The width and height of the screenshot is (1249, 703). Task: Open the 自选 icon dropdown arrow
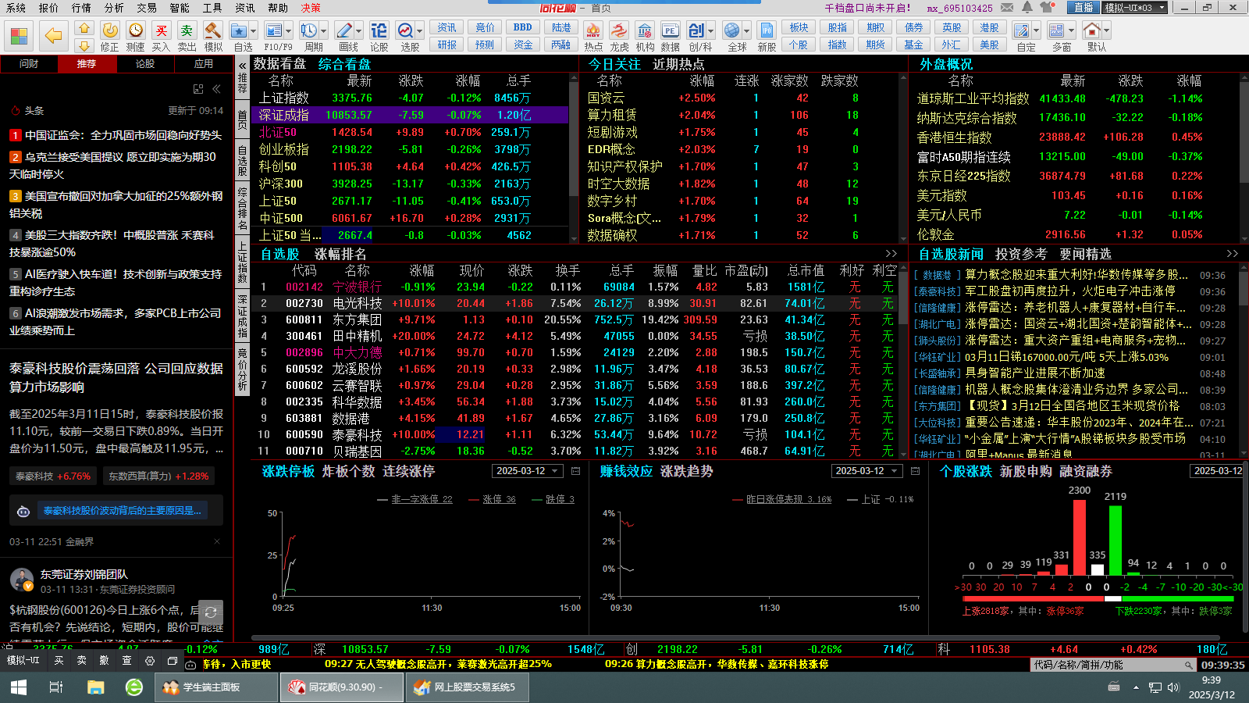tap(253, 31)
